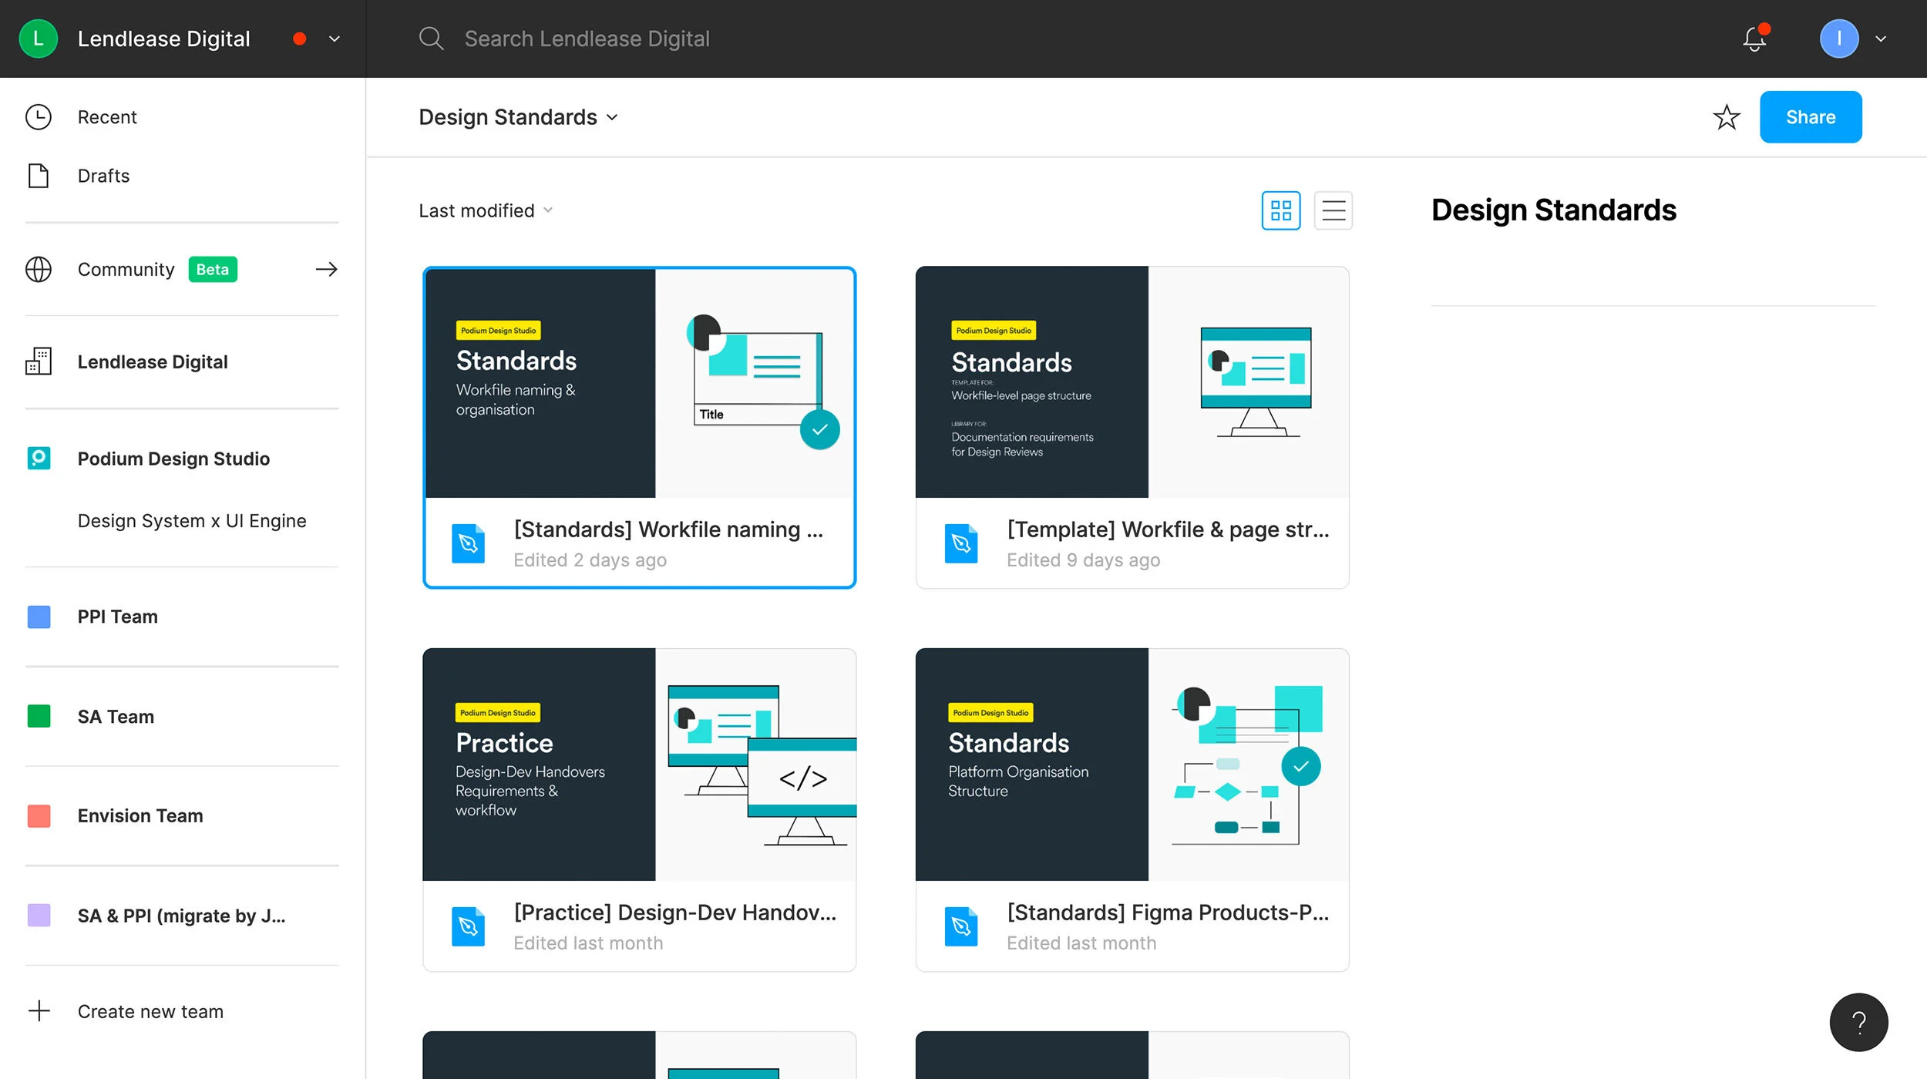Click [Standards] Workfile naming file title

pyautogui.click(x=668, y=529)
